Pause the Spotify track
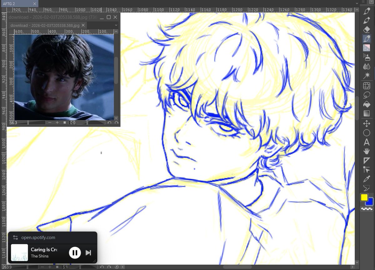 [x=75, y=252]
